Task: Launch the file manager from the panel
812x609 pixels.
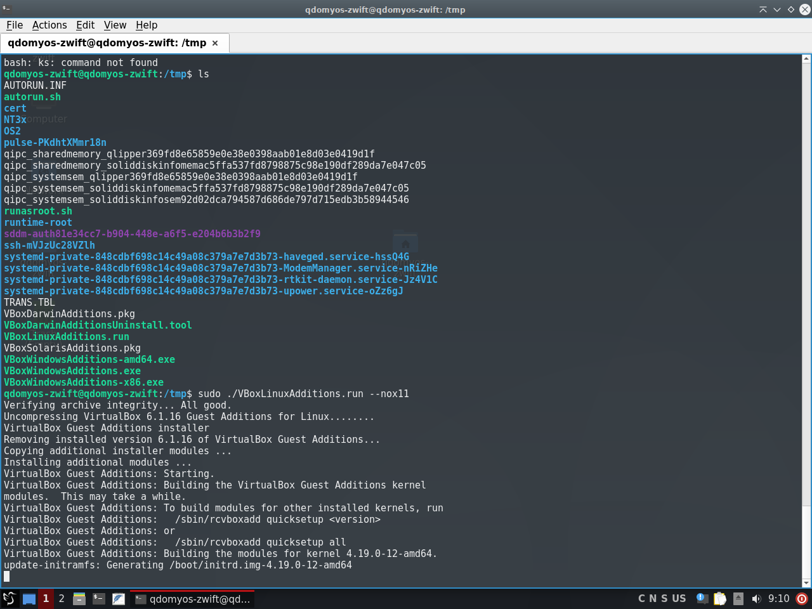Action: coord(79,598)
